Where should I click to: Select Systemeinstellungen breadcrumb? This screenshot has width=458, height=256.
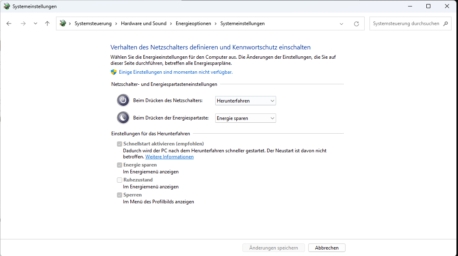(x=242, y=23)
